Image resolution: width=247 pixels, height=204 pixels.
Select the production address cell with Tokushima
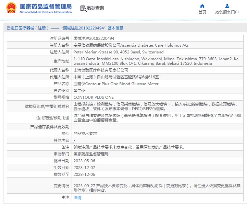click(x=157, y=61)
